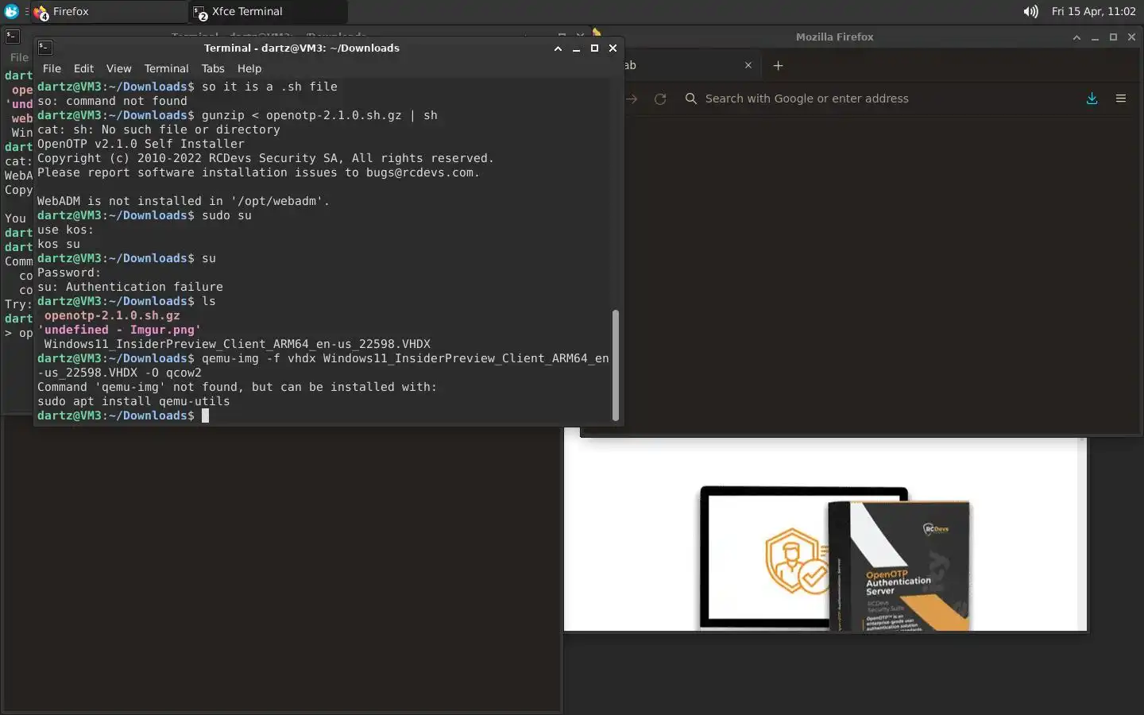1144x715 pixels.
Task: Select 'sudo apt install qemu-utils' line
Action: 133,401
